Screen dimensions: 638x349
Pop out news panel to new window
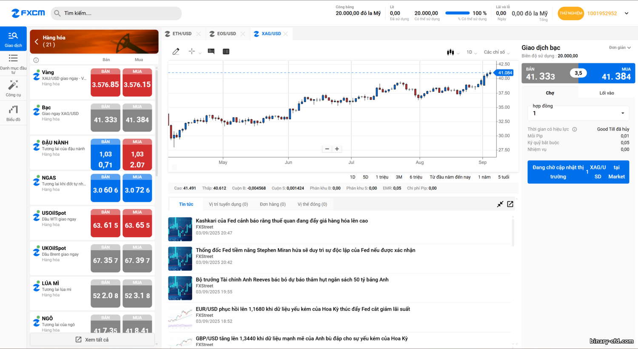click(x=510, y=204)
